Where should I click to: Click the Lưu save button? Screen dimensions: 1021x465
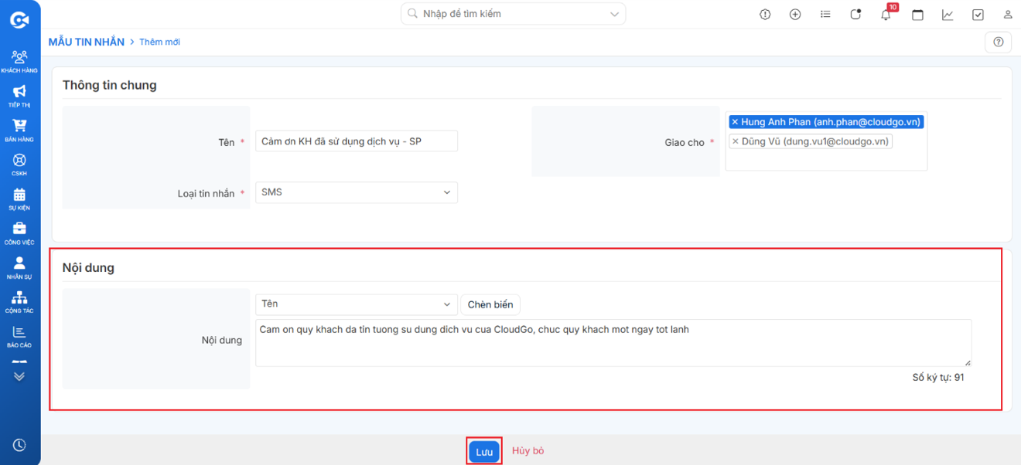pos(484,452)
